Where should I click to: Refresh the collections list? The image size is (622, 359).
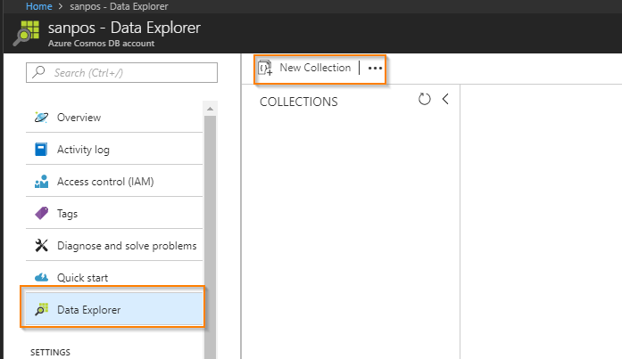[425, 99]
